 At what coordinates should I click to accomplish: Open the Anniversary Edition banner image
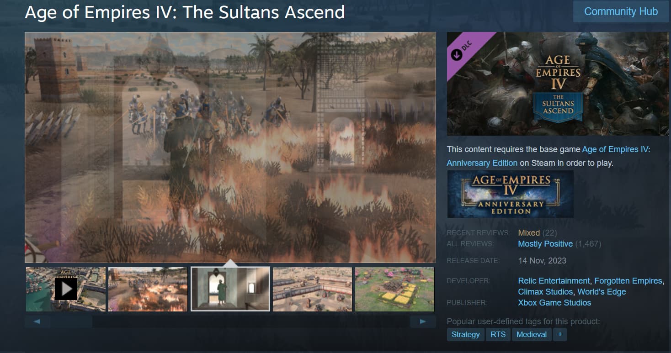pos(510,194)
